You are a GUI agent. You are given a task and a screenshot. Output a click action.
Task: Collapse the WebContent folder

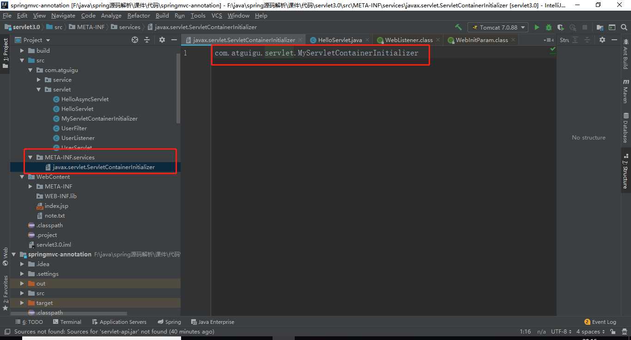coord(22,177)
